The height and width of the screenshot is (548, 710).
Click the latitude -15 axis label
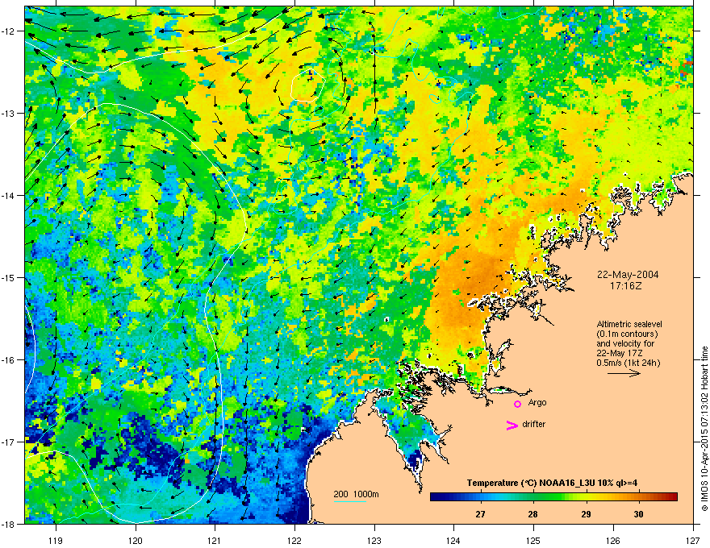8,277
